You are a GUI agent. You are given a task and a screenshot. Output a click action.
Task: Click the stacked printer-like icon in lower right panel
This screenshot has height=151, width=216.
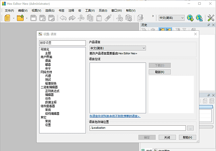212,101
